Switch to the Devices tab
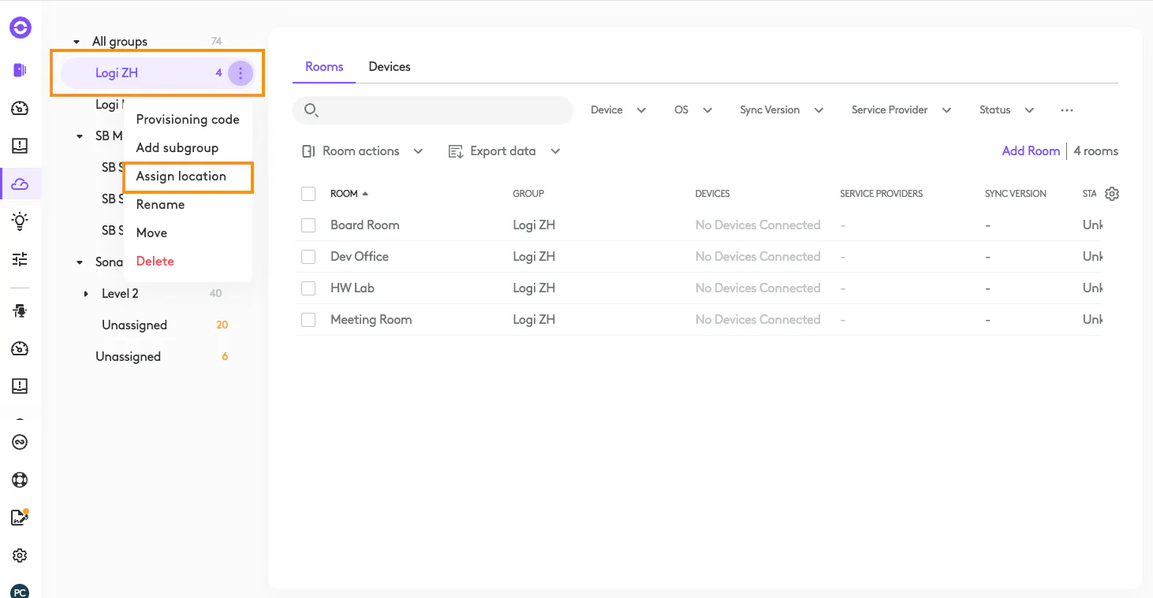 [390, 67]
